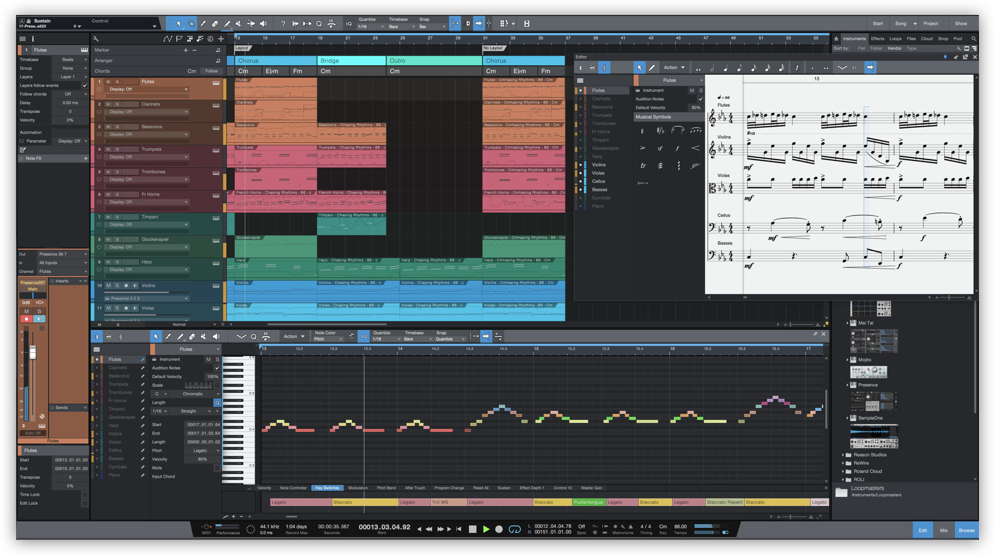Insert a trill symbol from Musical Symbols

(x=642, y=165)
